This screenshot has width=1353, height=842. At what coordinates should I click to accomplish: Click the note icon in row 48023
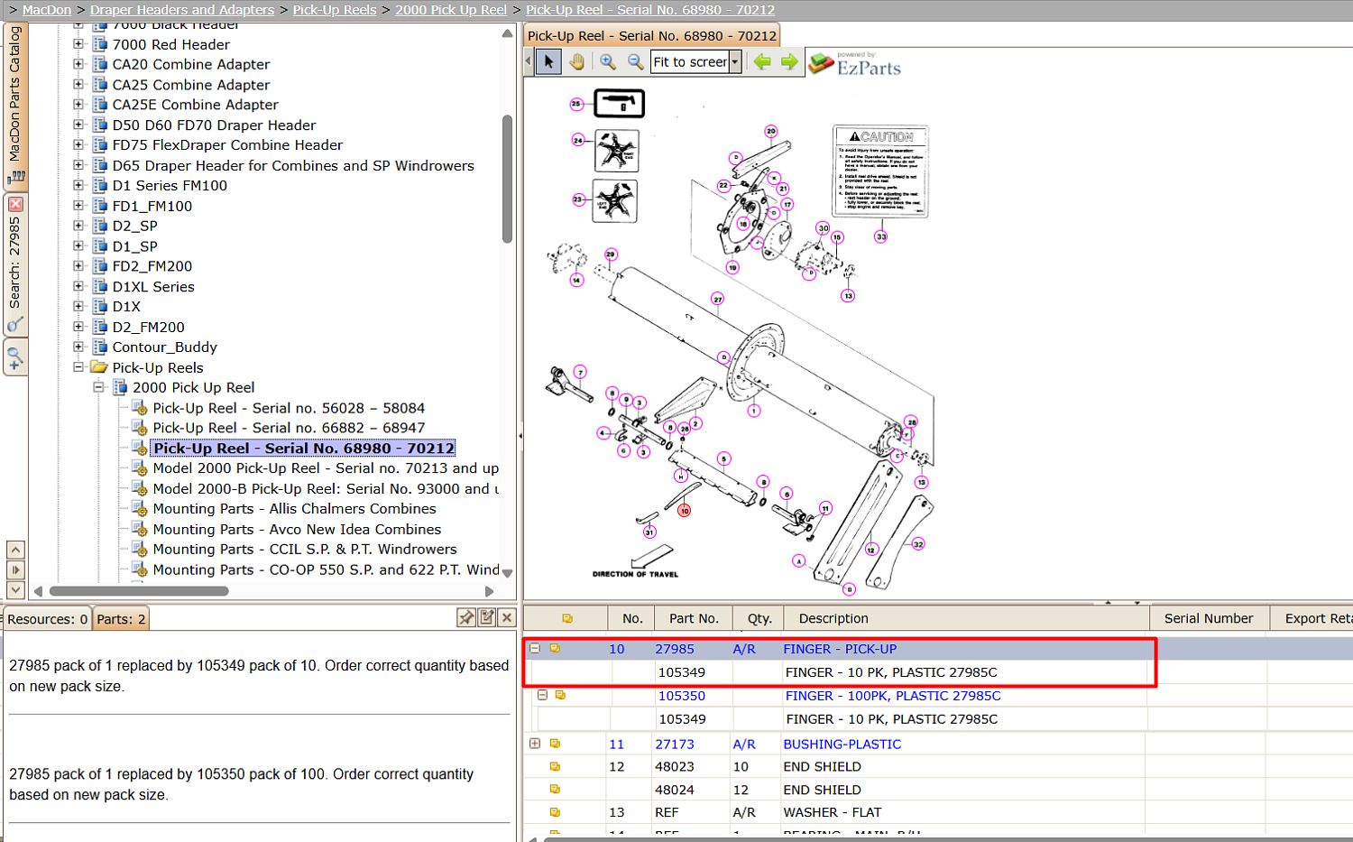(x=555, y=766)
